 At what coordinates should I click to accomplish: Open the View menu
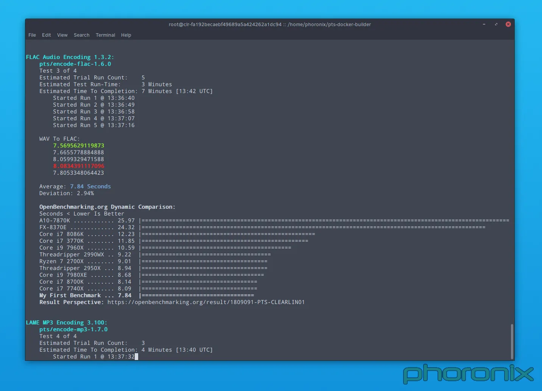point(62,35)
